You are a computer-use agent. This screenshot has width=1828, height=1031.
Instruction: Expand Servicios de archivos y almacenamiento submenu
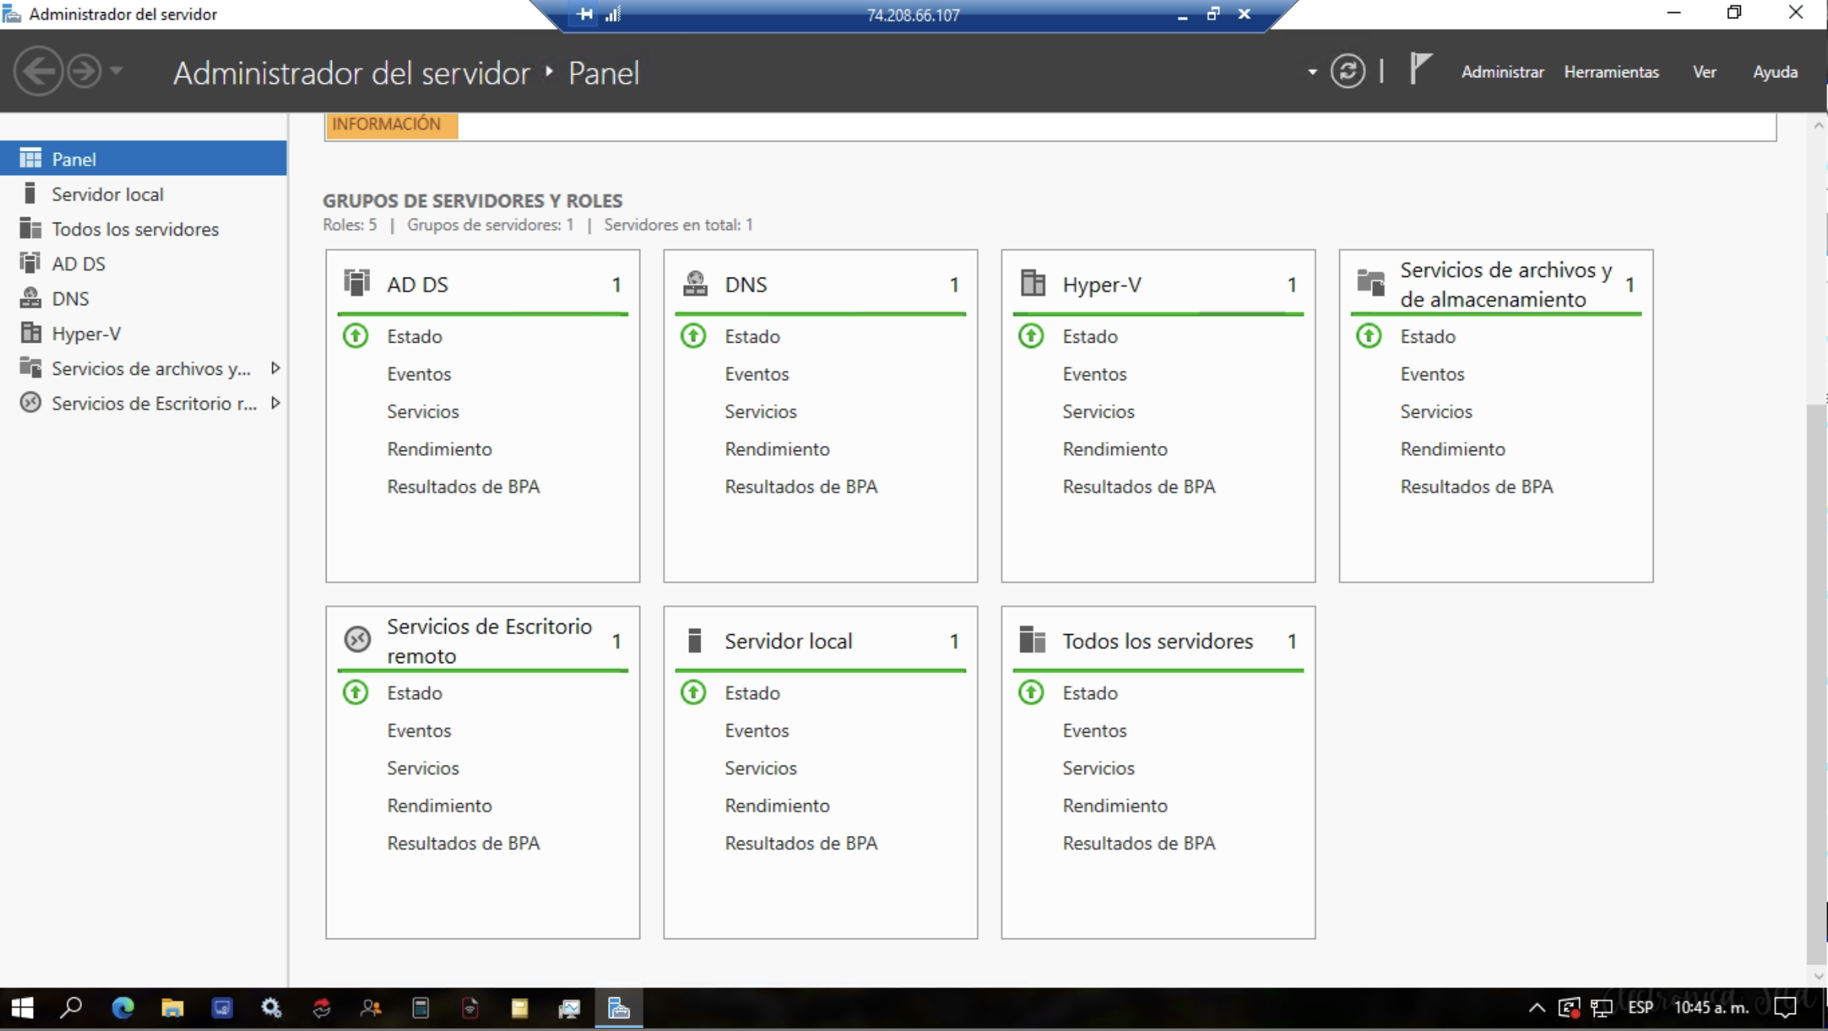click(276, 368)
